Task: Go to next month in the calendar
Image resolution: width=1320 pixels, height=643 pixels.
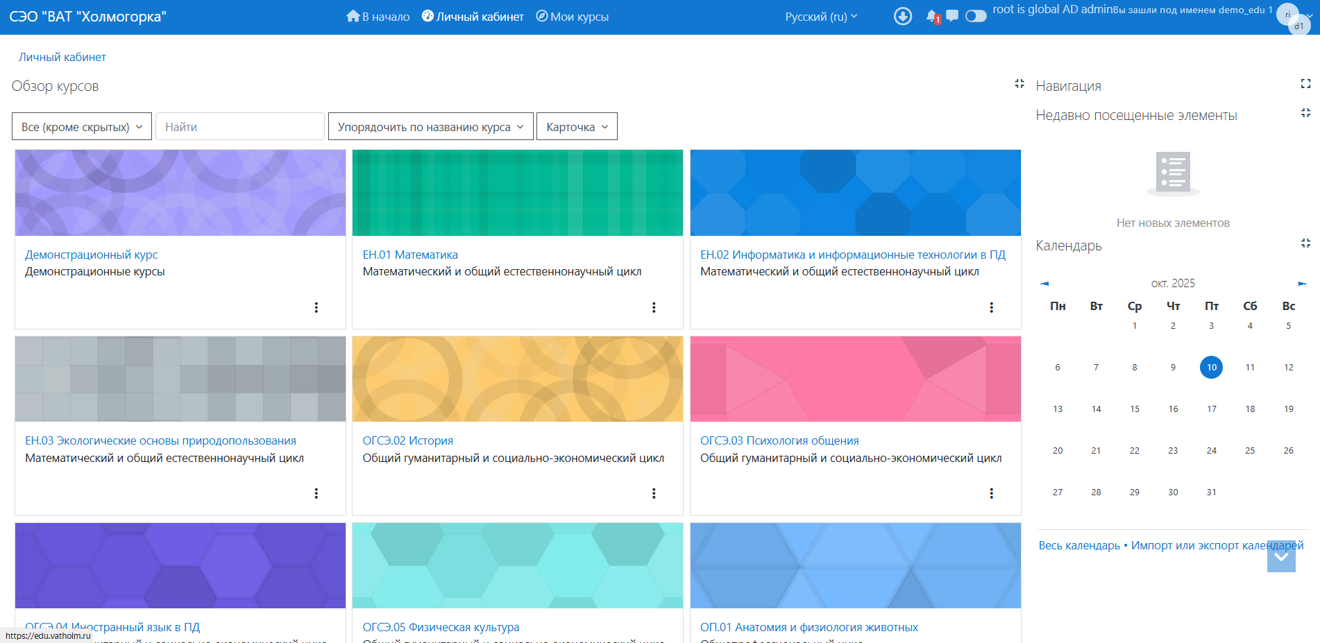Action: point(1302,284)
